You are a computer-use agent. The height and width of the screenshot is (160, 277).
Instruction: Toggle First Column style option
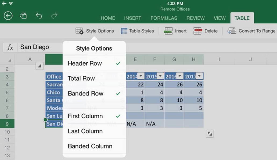94,116
